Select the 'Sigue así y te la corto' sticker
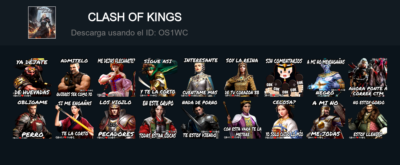 tap(158, 77)
